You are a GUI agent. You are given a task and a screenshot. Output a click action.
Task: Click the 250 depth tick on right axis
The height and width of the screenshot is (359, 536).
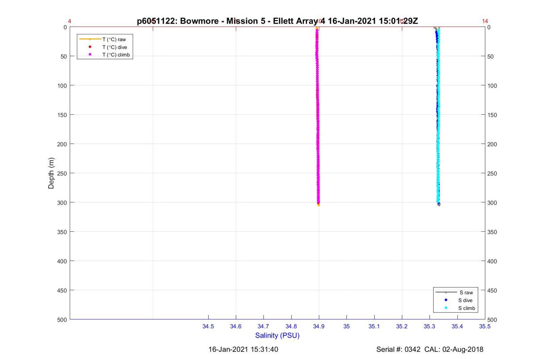click(x=493, y=174)
